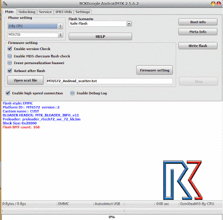
Task: Minimize the NCKDongle window using the orange button
Action: [x=213, y=3]
